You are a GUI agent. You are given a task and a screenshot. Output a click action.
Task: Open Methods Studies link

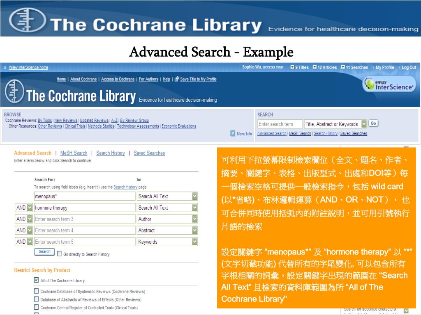101,126
